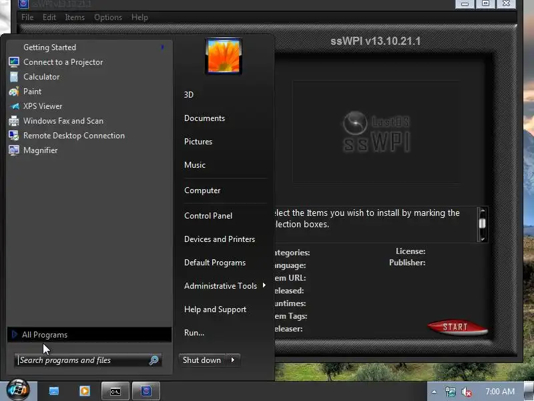Open Pictures from Start menu
Screen dimensions: 534x401
click(x=198, y=142)
